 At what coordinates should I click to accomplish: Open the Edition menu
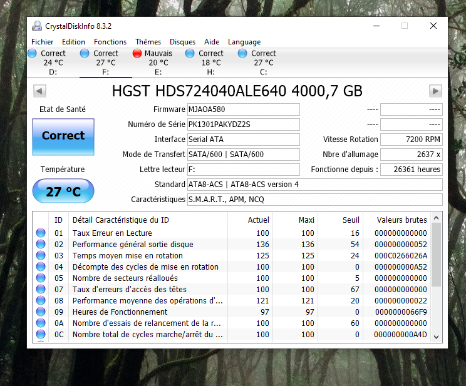[x=73, y=42]
